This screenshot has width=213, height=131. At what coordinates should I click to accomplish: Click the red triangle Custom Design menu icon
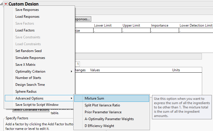tap(6, 4)
